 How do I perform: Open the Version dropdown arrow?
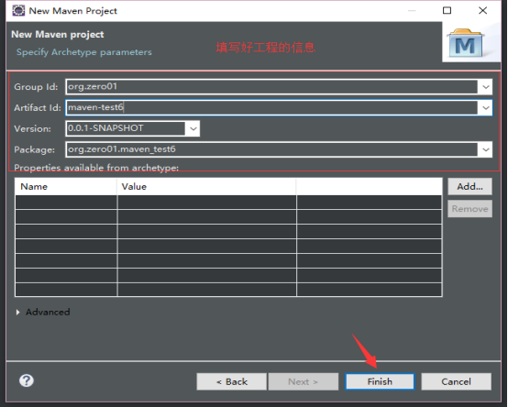tap(193, 128)
